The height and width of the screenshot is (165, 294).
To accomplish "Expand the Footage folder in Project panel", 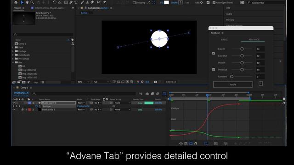I will pos(13,51).
